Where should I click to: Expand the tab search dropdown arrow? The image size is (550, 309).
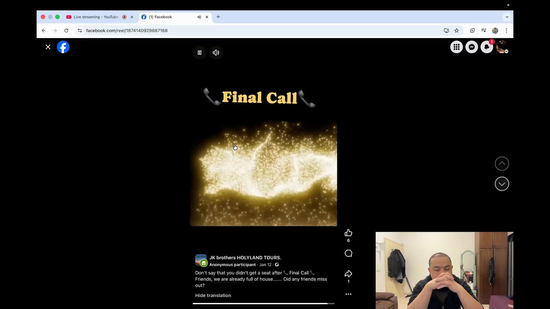507,17
